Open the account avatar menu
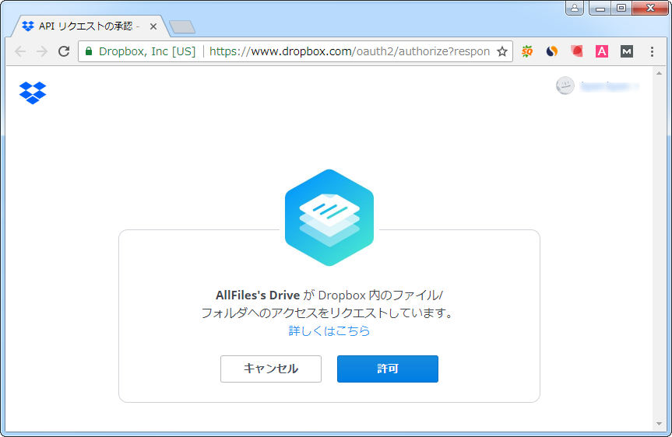Screen dimensions: 672x437 coord(565,86)
